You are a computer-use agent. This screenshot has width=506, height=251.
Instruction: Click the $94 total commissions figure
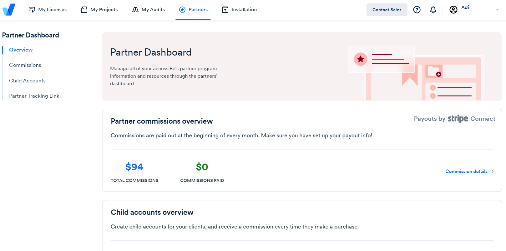[x=134, y=167]
